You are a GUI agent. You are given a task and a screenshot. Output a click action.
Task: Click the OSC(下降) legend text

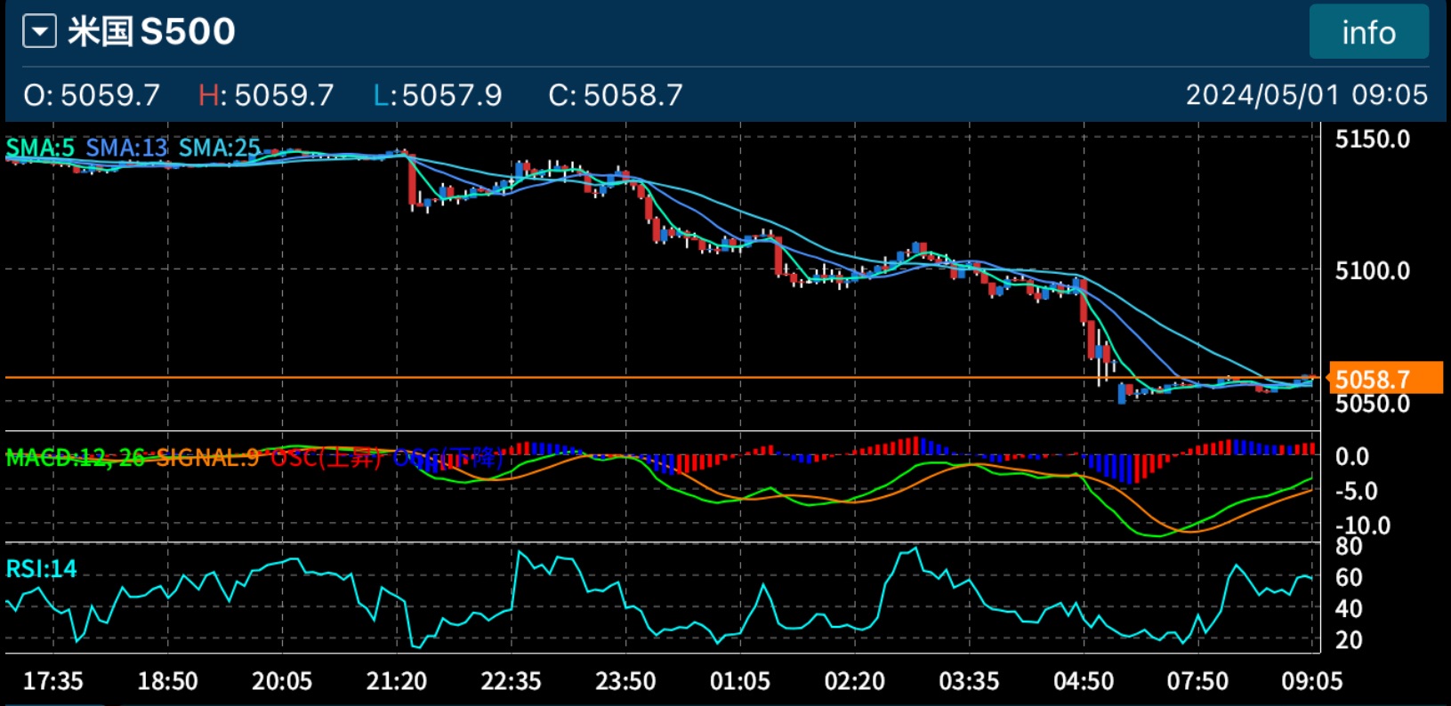[447, 458]
